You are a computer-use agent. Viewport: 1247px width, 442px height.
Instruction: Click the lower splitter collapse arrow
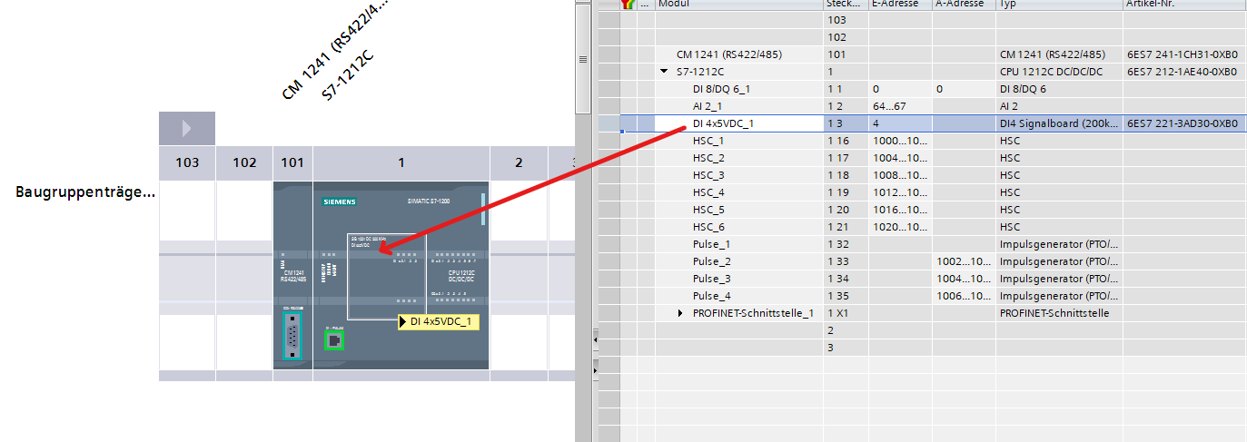pos(596,370)
